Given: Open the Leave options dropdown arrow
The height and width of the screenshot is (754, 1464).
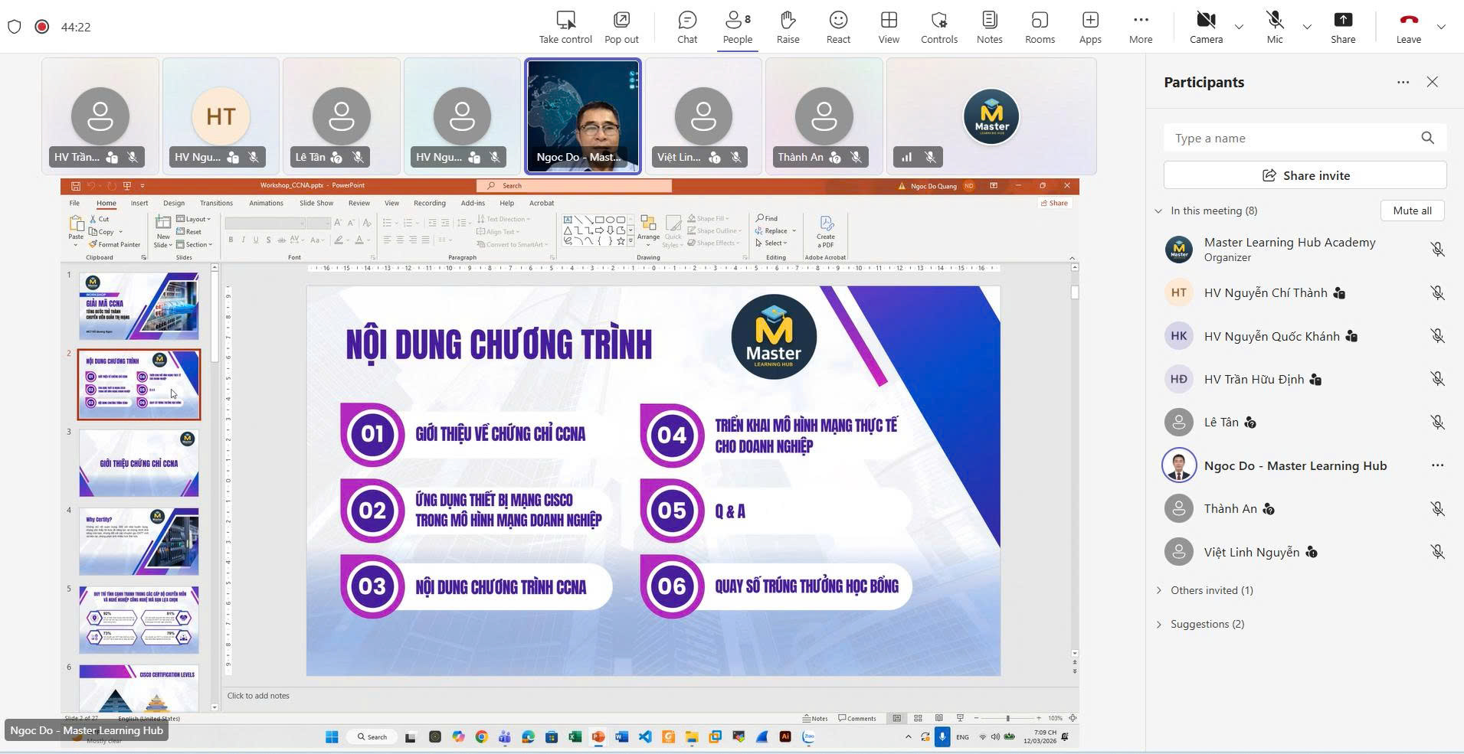Looking at the screenshot, I should (1441, 27).
